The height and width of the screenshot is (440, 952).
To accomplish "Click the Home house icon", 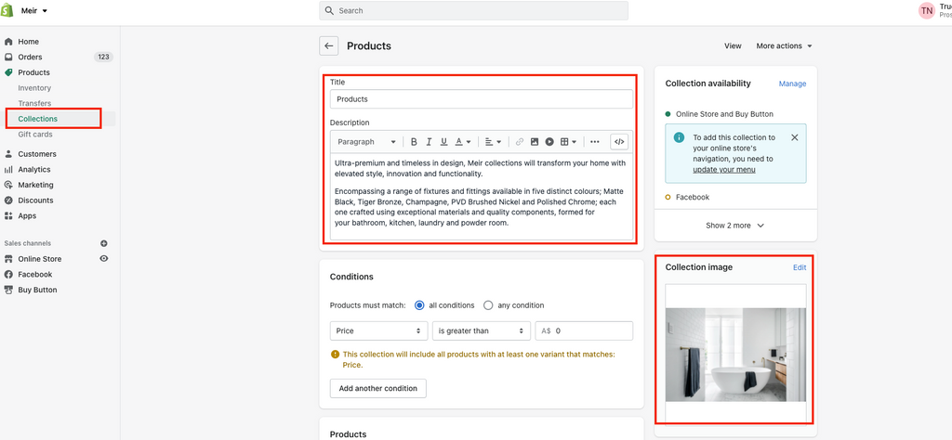I will [x=8, y=42].
